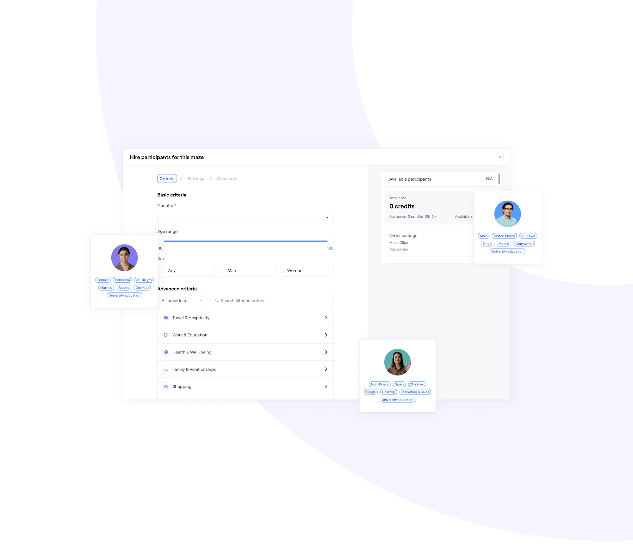This screenshot has width=633, height=548.
Task: Click the Travel & Hospitality category icon
Action: click(x=166, y=317)
